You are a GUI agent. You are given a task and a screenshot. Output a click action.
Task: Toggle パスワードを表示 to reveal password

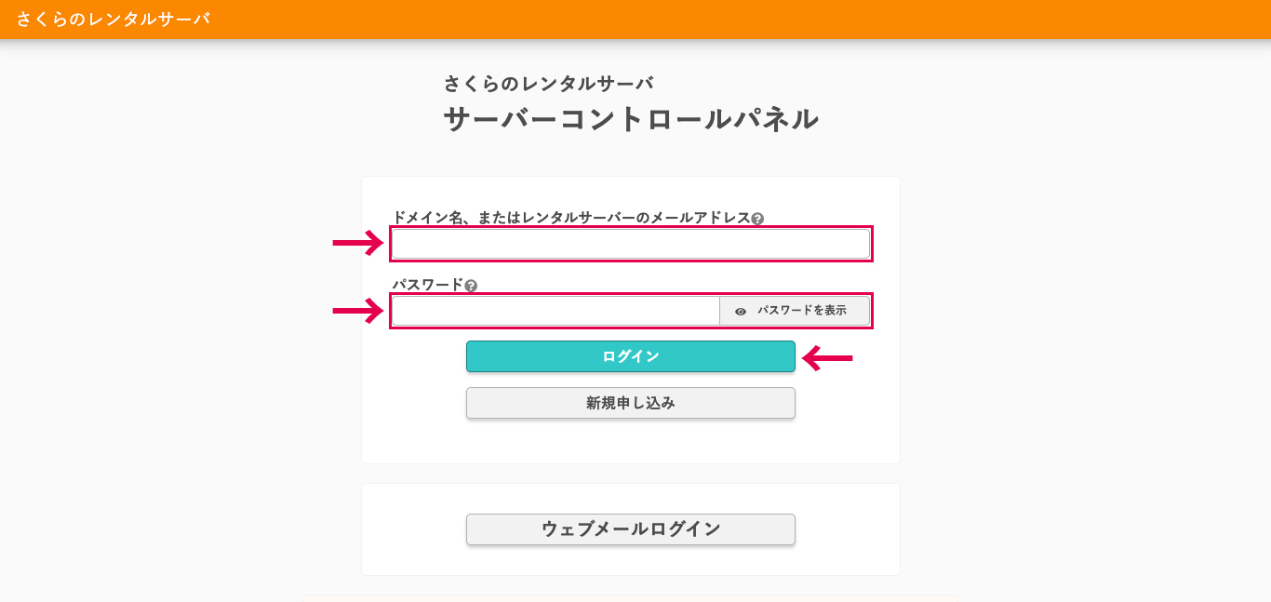coord(795,311)
